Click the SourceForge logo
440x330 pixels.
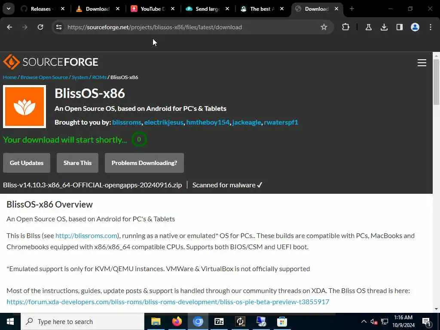[x=51, y=62]
